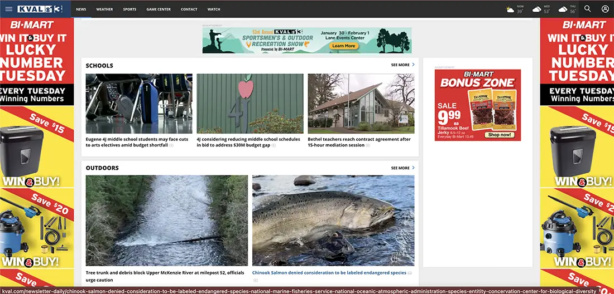This screenshot has width=614, height=294.
Task: Open Chinook Salmon denied consideration headline
Action: point(329,273)
